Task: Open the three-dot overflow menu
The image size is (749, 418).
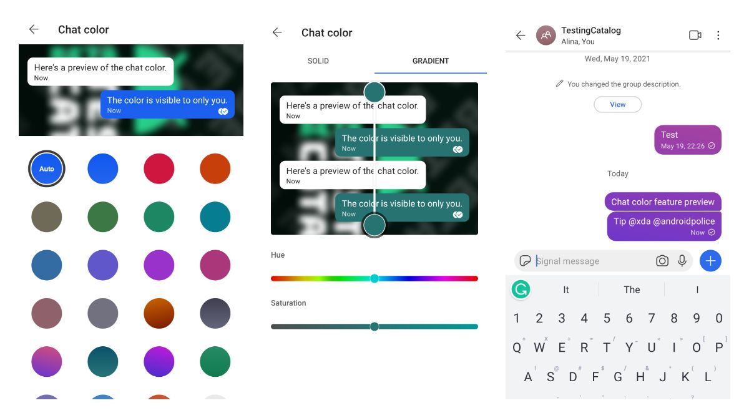Action: coord(718,36)
